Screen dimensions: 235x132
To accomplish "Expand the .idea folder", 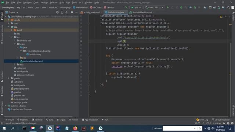I will tap(8, 23).
